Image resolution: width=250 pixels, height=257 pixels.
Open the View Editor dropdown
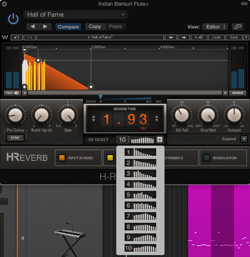coord(215,27)
